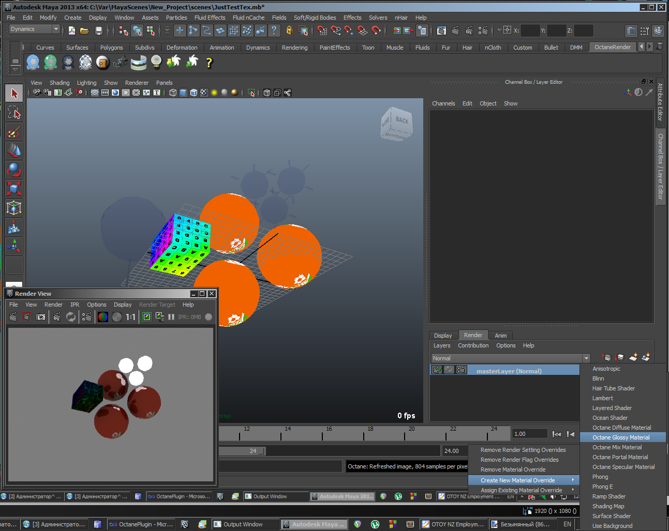Image resolution: width=669 pixels, height=531 pixels.
Task: Expand Assign Existing Material Override submenu
Action: [524, 490]
